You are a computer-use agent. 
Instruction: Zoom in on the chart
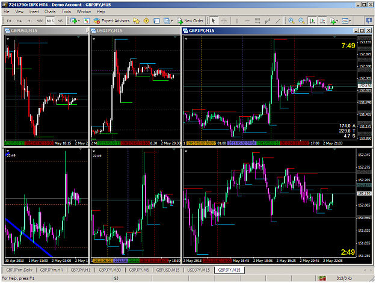click(291, 21)
